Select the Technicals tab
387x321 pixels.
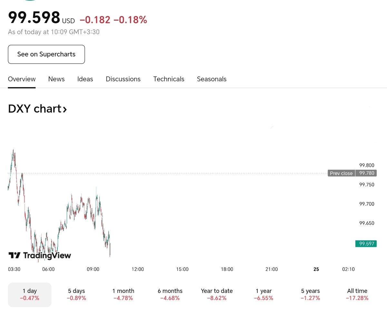pos(169,79)
